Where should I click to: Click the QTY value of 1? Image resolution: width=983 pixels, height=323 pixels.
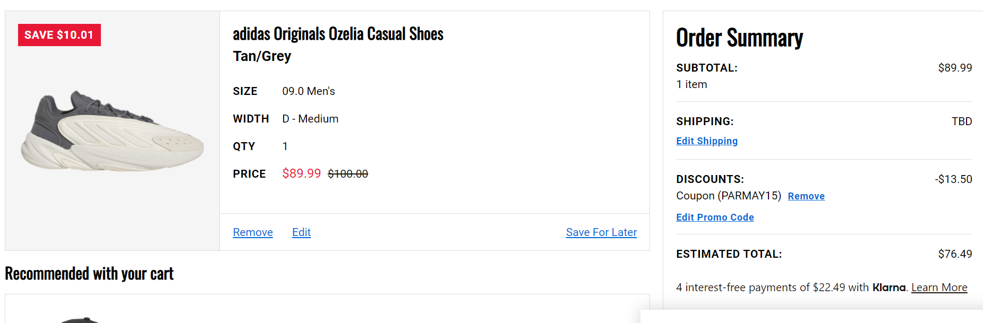coord(285,146)
